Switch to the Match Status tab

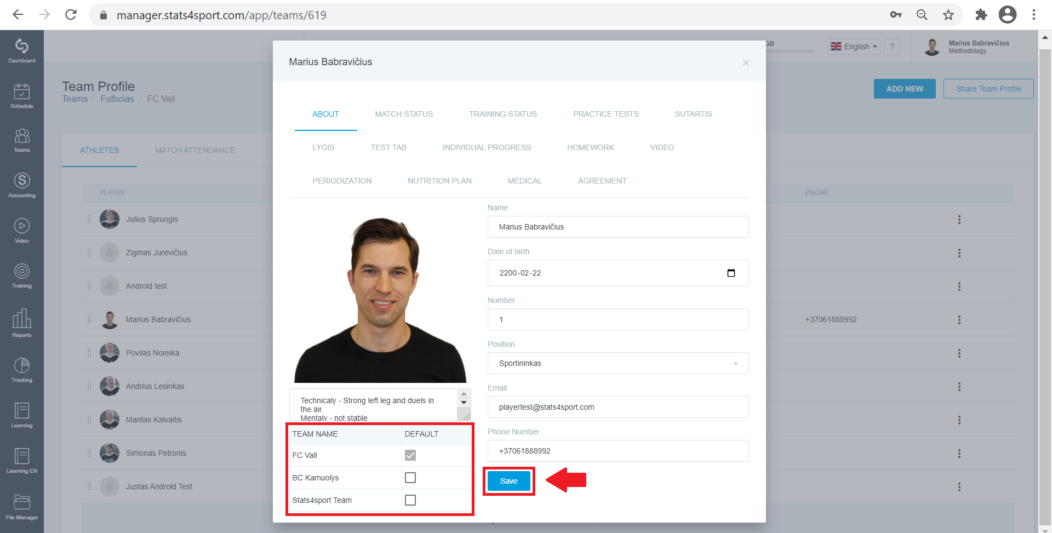[x=404, y=114]
